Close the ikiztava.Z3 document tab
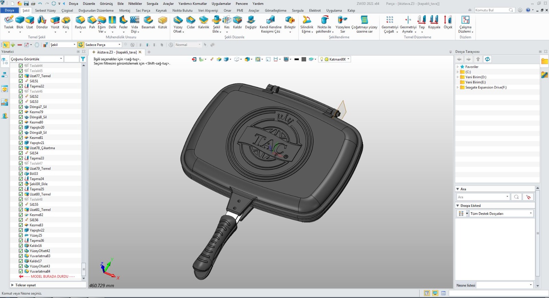Screen dimensions: 549x298 (140, 52)
